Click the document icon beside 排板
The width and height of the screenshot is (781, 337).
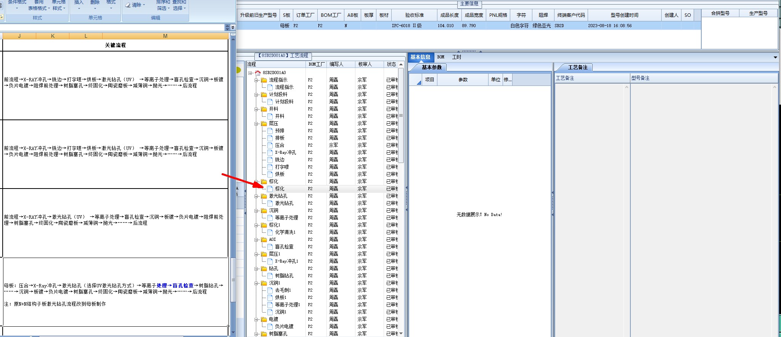pos(270,138)
